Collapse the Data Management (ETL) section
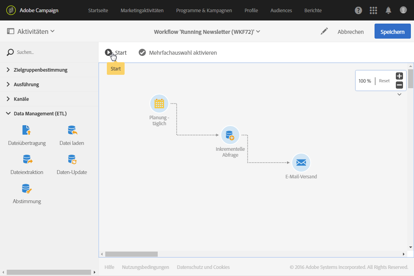Screen dimensions: 414x276 pyautogui.click(x=38, y=113)
